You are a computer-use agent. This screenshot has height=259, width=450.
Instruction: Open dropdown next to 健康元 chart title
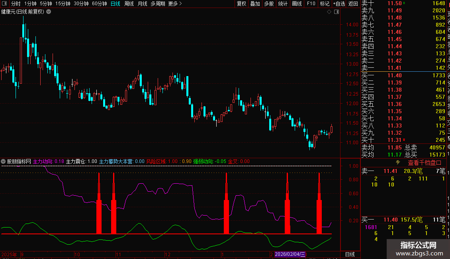pos(49,12)
